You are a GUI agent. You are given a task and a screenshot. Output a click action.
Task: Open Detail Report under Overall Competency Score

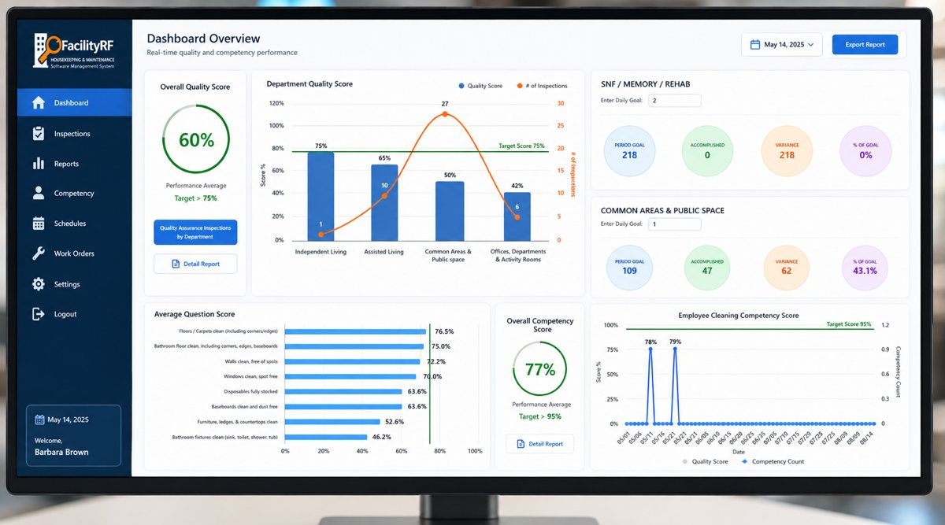coord(539,444)
